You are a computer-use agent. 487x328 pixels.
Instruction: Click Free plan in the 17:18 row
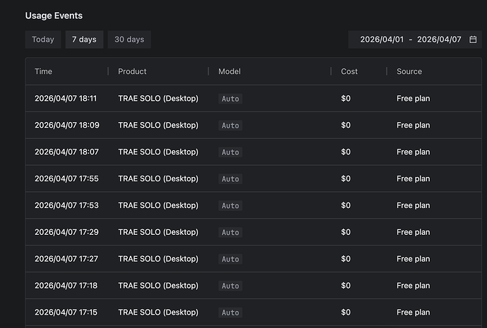pos(414,285)
